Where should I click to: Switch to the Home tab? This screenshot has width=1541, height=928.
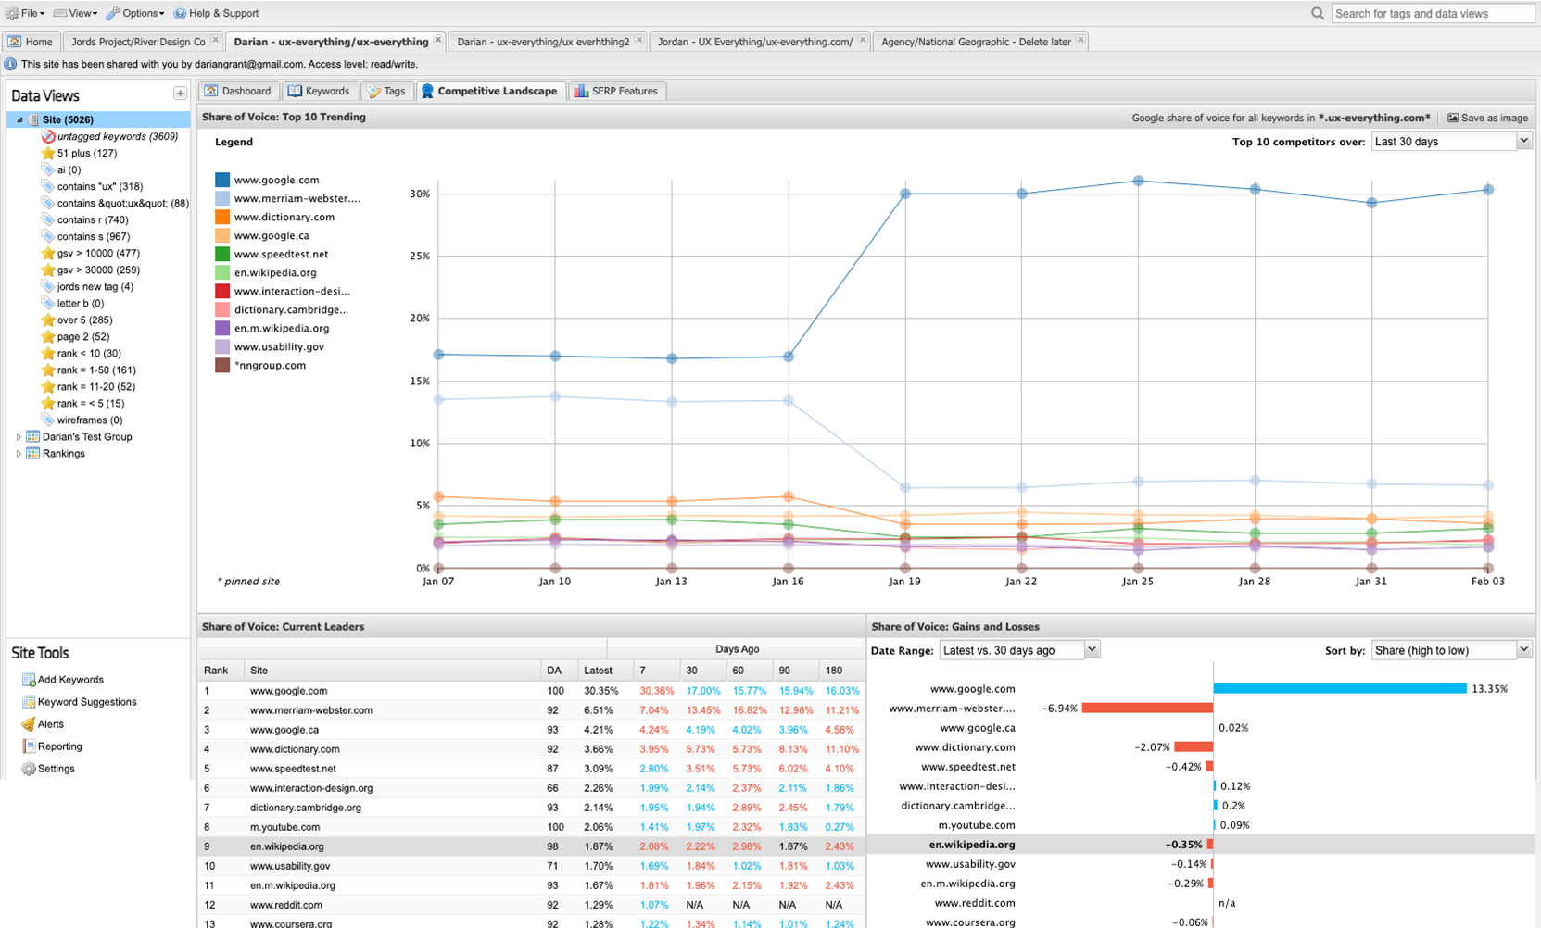coord(32,42)
